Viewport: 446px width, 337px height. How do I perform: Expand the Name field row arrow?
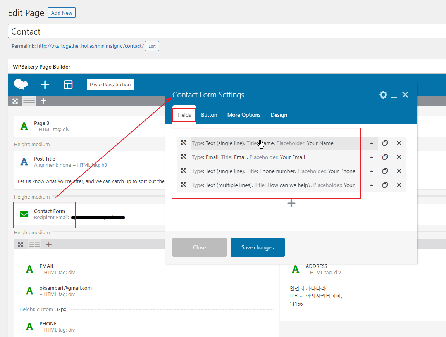372,143
